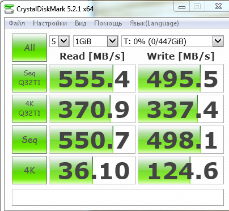Run the 4K benchmark test
The image size is (229, 211).
click(29, 170)
